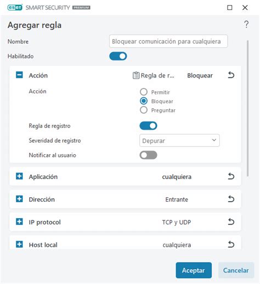Click the Cancelar button
Viewport: 260px width, 284px height.
coord(236,270)
